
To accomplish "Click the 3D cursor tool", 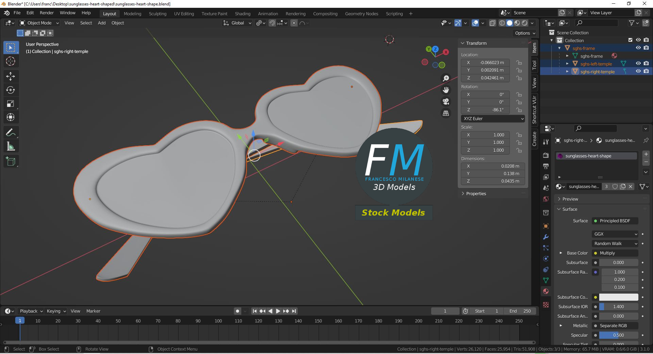I will (x=11, y=61).
